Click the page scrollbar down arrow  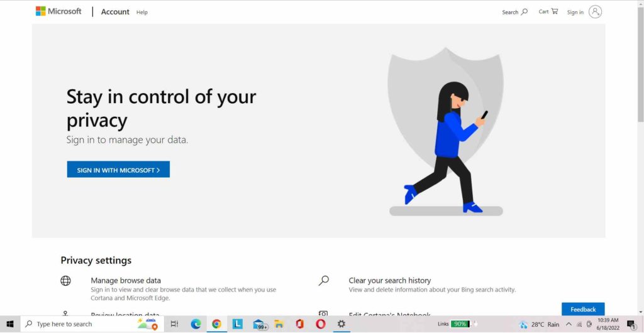[640, 312]
